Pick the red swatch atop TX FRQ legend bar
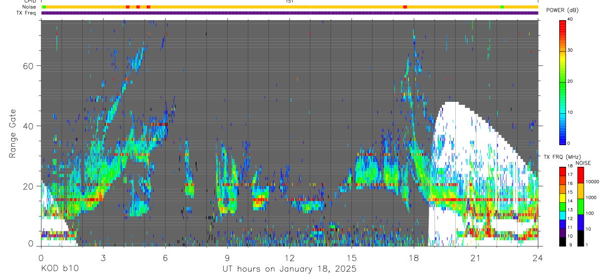 pos(563,171)
